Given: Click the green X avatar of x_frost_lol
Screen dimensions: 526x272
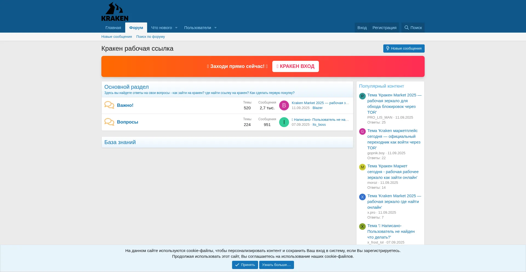Looking at the screenshot, I should coord(362,227).
